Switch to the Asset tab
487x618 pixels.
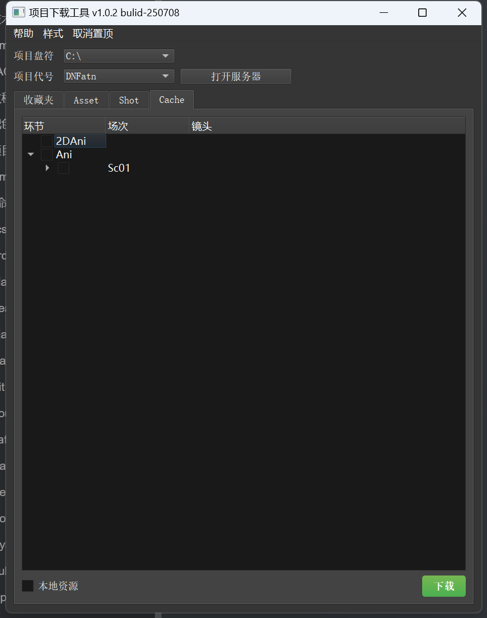pyautogui.click(x=86, y=100)
